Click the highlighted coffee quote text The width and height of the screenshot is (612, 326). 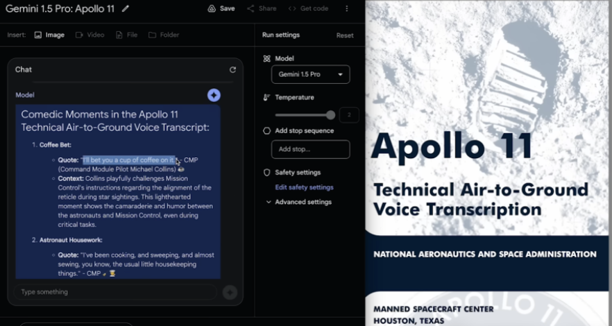pyautogui.click(x=129, y=160)
